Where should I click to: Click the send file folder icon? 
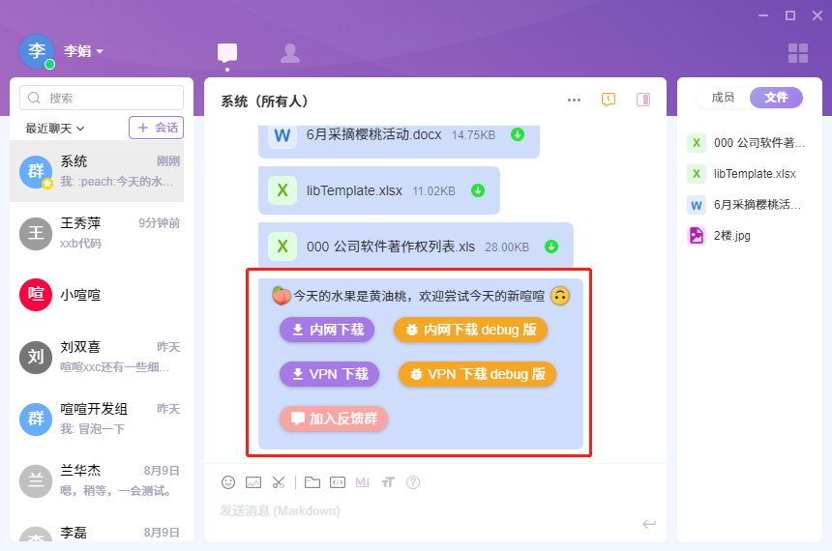click(x=312, y=481)
